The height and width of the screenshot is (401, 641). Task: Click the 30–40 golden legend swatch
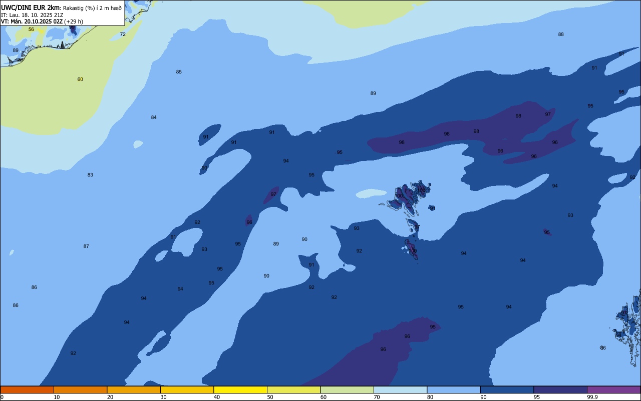[x=187, y=389]
